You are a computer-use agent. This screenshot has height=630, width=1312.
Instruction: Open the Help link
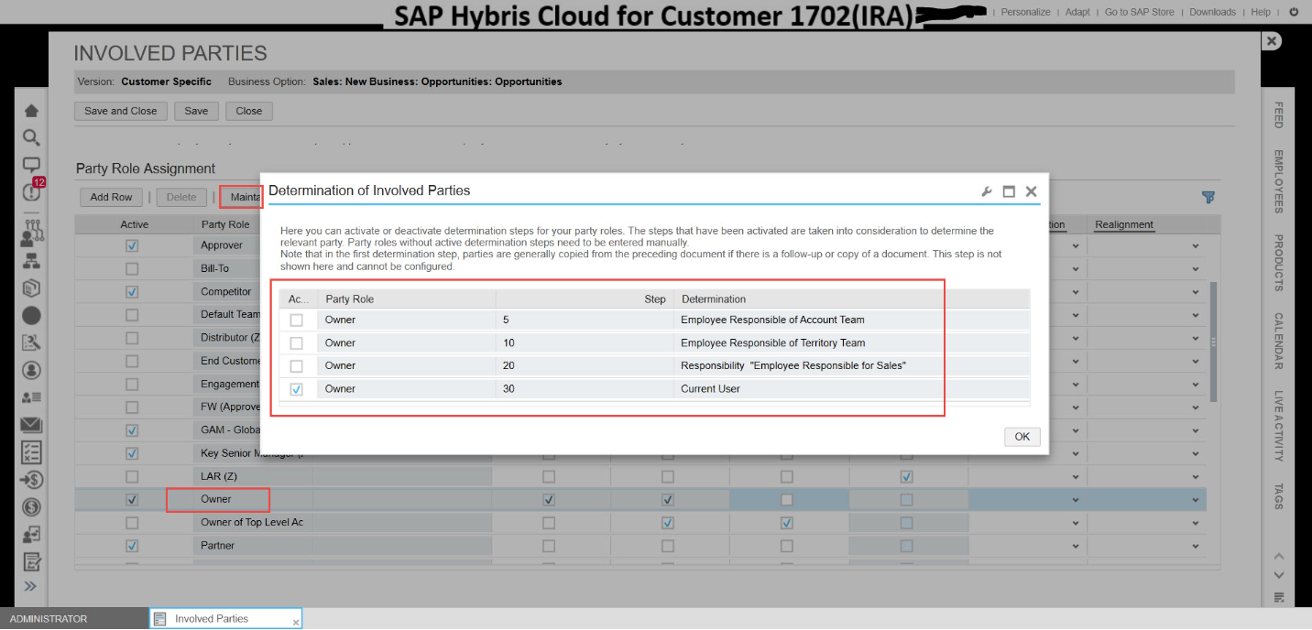point(1261,12)
